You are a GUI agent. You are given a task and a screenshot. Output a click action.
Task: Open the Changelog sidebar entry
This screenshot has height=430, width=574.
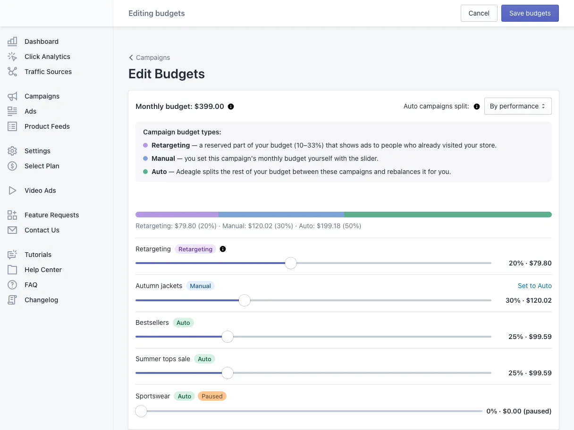point(41,300)
